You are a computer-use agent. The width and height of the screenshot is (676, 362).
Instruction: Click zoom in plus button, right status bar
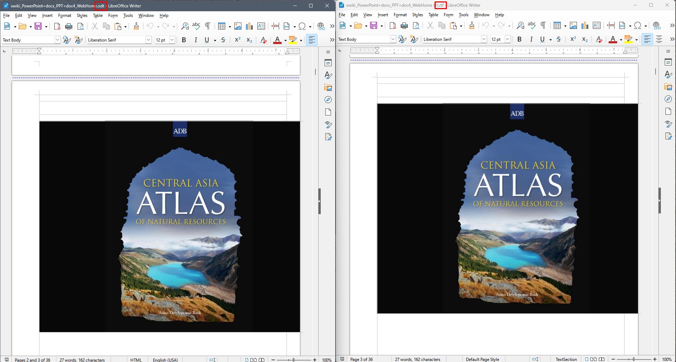[655, 359]
